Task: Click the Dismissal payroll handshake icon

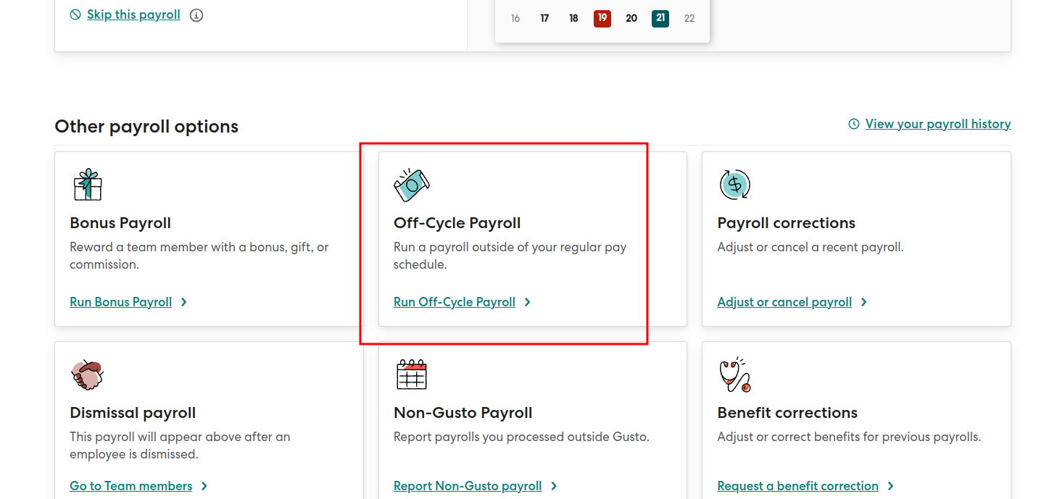Action: click(x=87, y=374)
